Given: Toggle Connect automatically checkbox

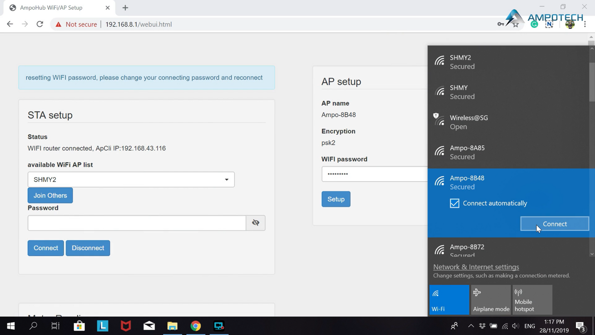Looking at the screenshot, I should (x=455, y=203).
